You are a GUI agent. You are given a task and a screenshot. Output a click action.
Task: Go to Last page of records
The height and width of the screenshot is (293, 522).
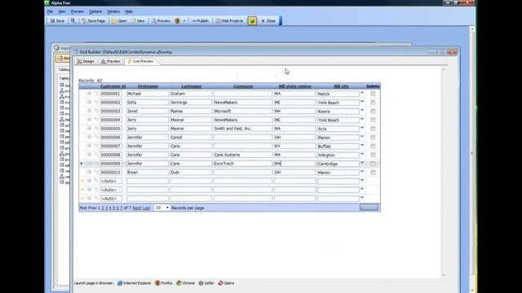[146, 208]
